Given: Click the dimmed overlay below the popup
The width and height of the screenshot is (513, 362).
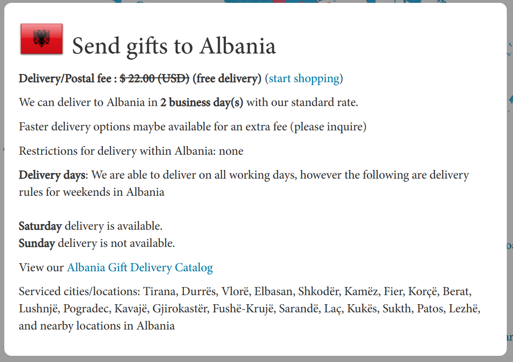Looking at the screenshot, I should pyautogui.click(x=256, y=359).
